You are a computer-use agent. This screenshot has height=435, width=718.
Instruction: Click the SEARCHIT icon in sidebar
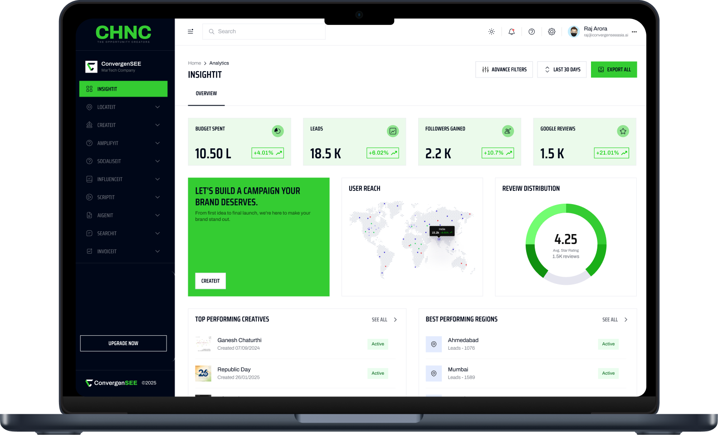click(89, 233)
